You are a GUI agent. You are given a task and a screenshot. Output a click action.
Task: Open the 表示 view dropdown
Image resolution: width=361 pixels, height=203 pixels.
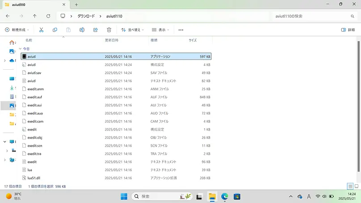pyautogui.click(x=160, y=30)
